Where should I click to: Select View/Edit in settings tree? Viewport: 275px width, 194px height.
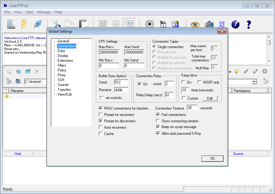[x=65, y=94]
